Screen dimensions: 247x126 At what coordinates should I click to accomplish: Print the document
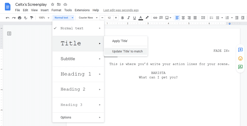[20, 18]
